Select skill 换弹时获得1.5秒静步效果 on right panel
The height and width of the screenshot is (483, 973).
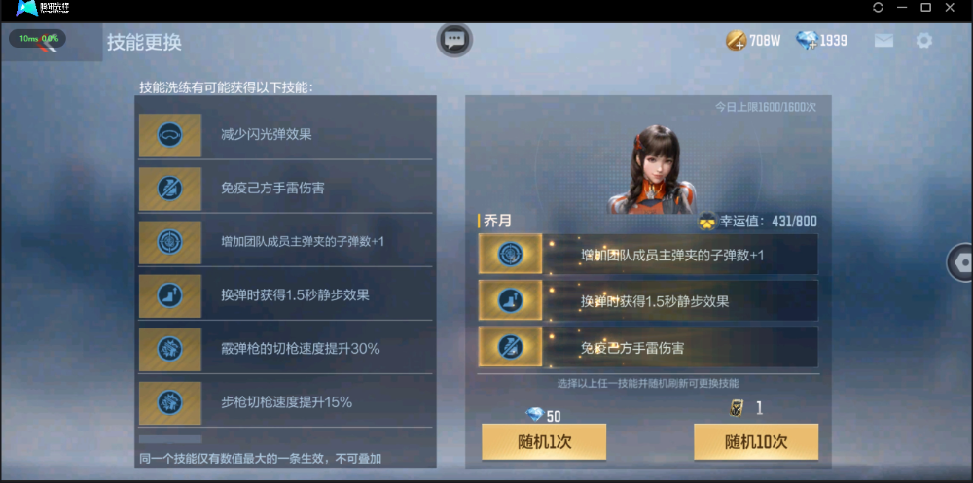[x=648, y=300]
